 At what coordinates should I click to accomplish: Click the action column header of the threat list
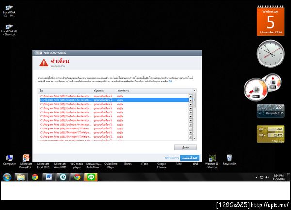(x=154, y=91)
